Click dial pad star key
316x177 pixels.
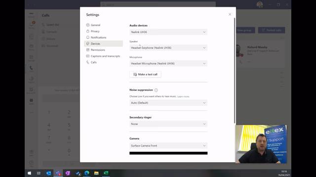point(49,150)
